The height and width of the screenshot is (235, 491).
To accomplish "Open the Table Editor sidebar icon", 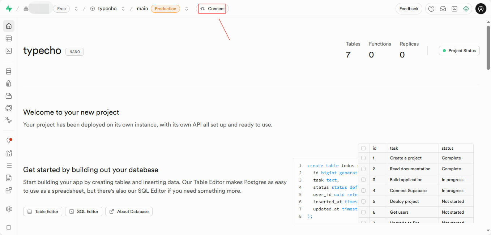I will point(9,38).
